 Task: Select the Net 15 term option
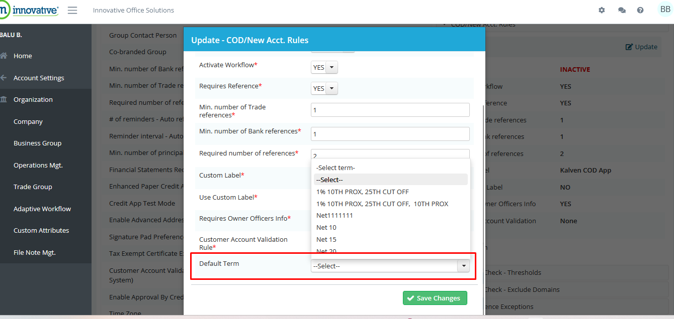[x=391, y=239]
